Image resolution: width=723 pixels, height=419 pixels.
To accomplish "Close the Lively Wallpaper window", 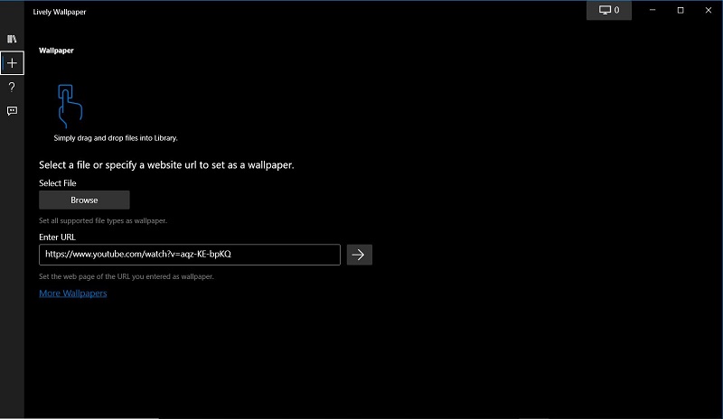I will point(709,10).
